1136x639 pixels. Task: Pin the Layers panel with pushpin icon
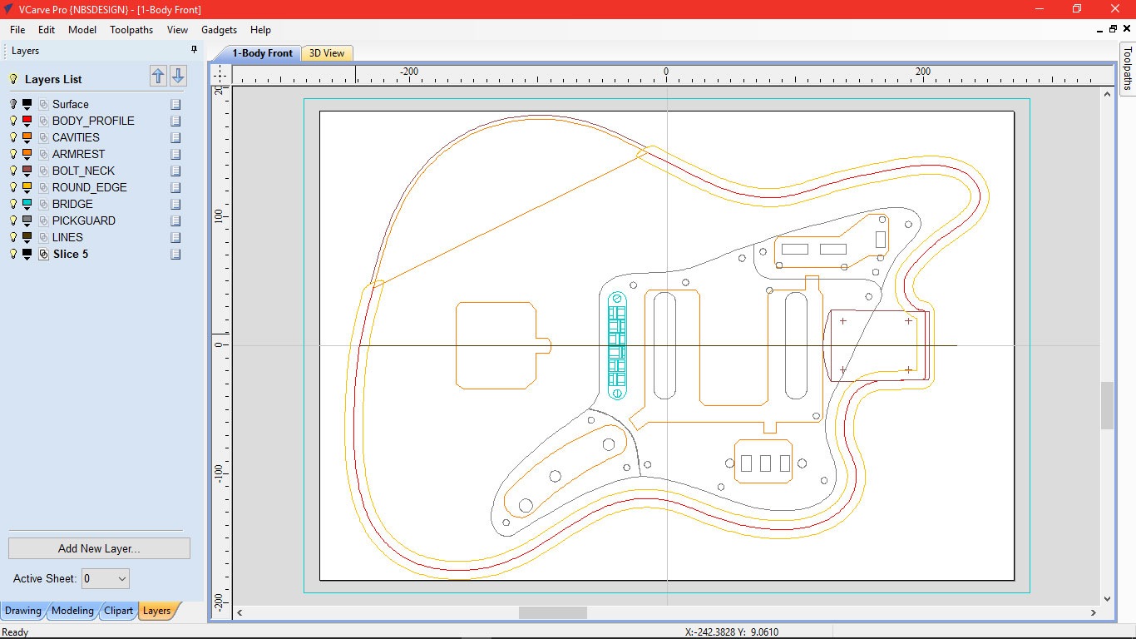pos(195,50)
